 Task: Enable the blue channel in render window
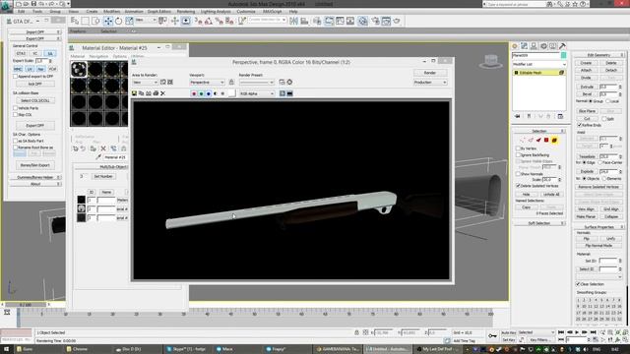[x=208, y=93]
